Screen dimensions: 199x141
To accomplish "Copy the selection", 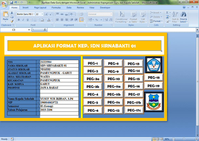I will [12, 17].
